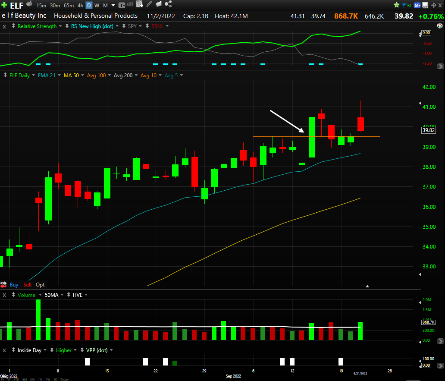This screenshot has height=381, width=445.
Task: Close the Relative Strength pane with x
Action: [x=4, y=26]
